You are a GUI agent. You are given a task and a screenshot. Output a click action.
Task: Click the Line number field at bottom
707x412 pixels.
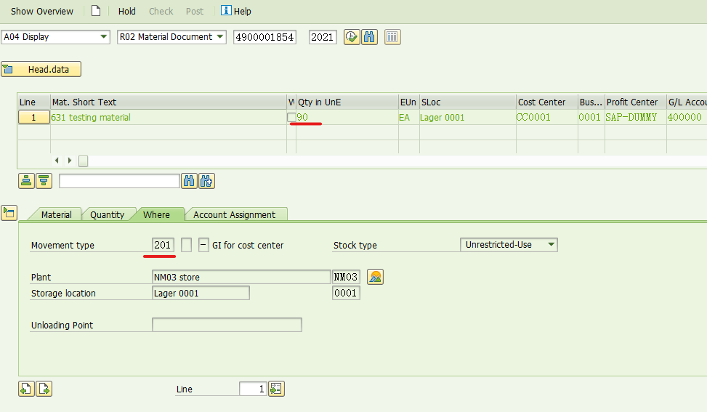click(x=253, y=389)
